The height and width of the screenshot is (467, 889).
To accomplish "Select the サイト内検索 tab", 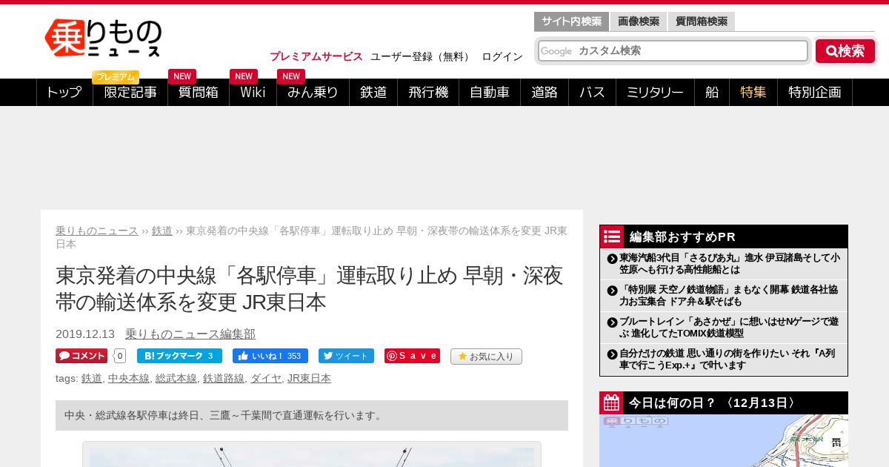I will (571, 21).
